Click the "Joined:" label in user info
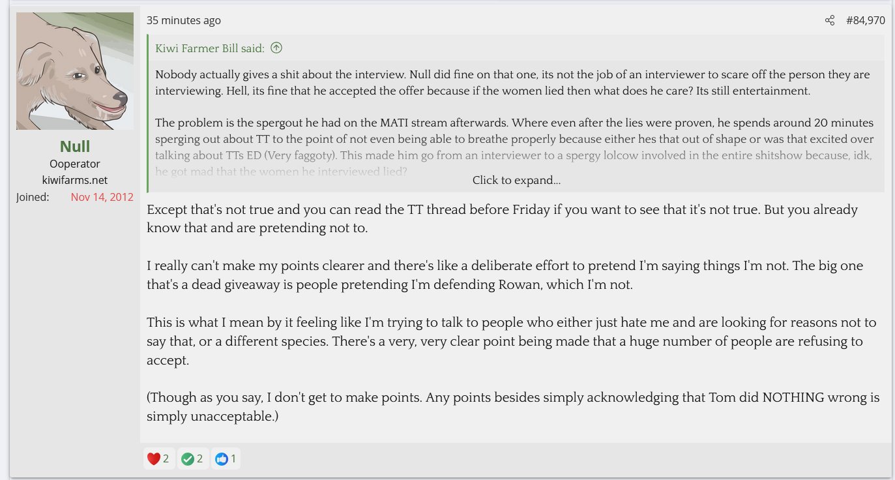This screenshot has height=480, width=895. (x=33, y=197)
